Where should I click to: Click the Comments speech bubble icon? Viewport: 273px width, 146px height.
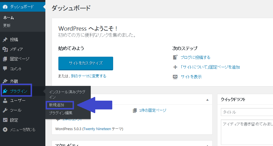(5, 69)
